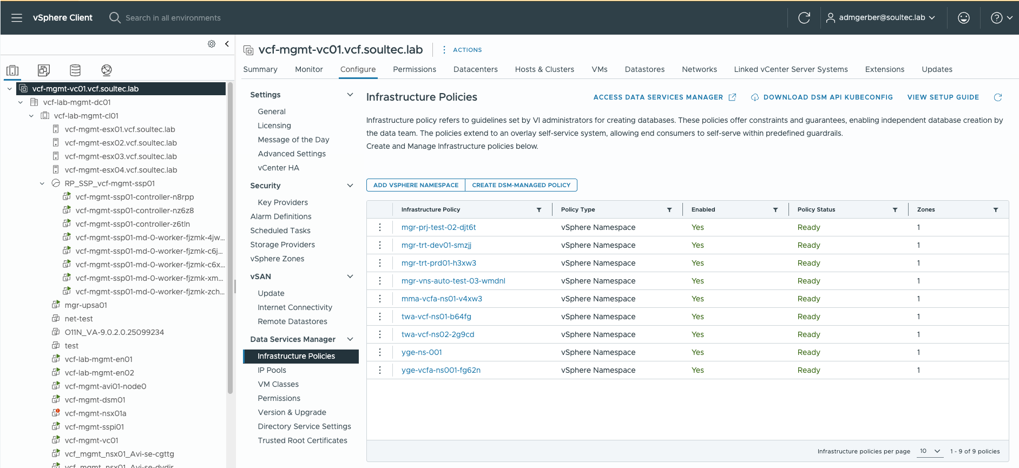Open Linked vCenter Server Systems tab

click(791, 69)
